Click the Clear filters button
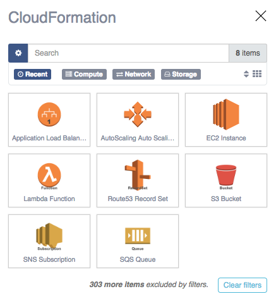 click(x=243, y=285)
